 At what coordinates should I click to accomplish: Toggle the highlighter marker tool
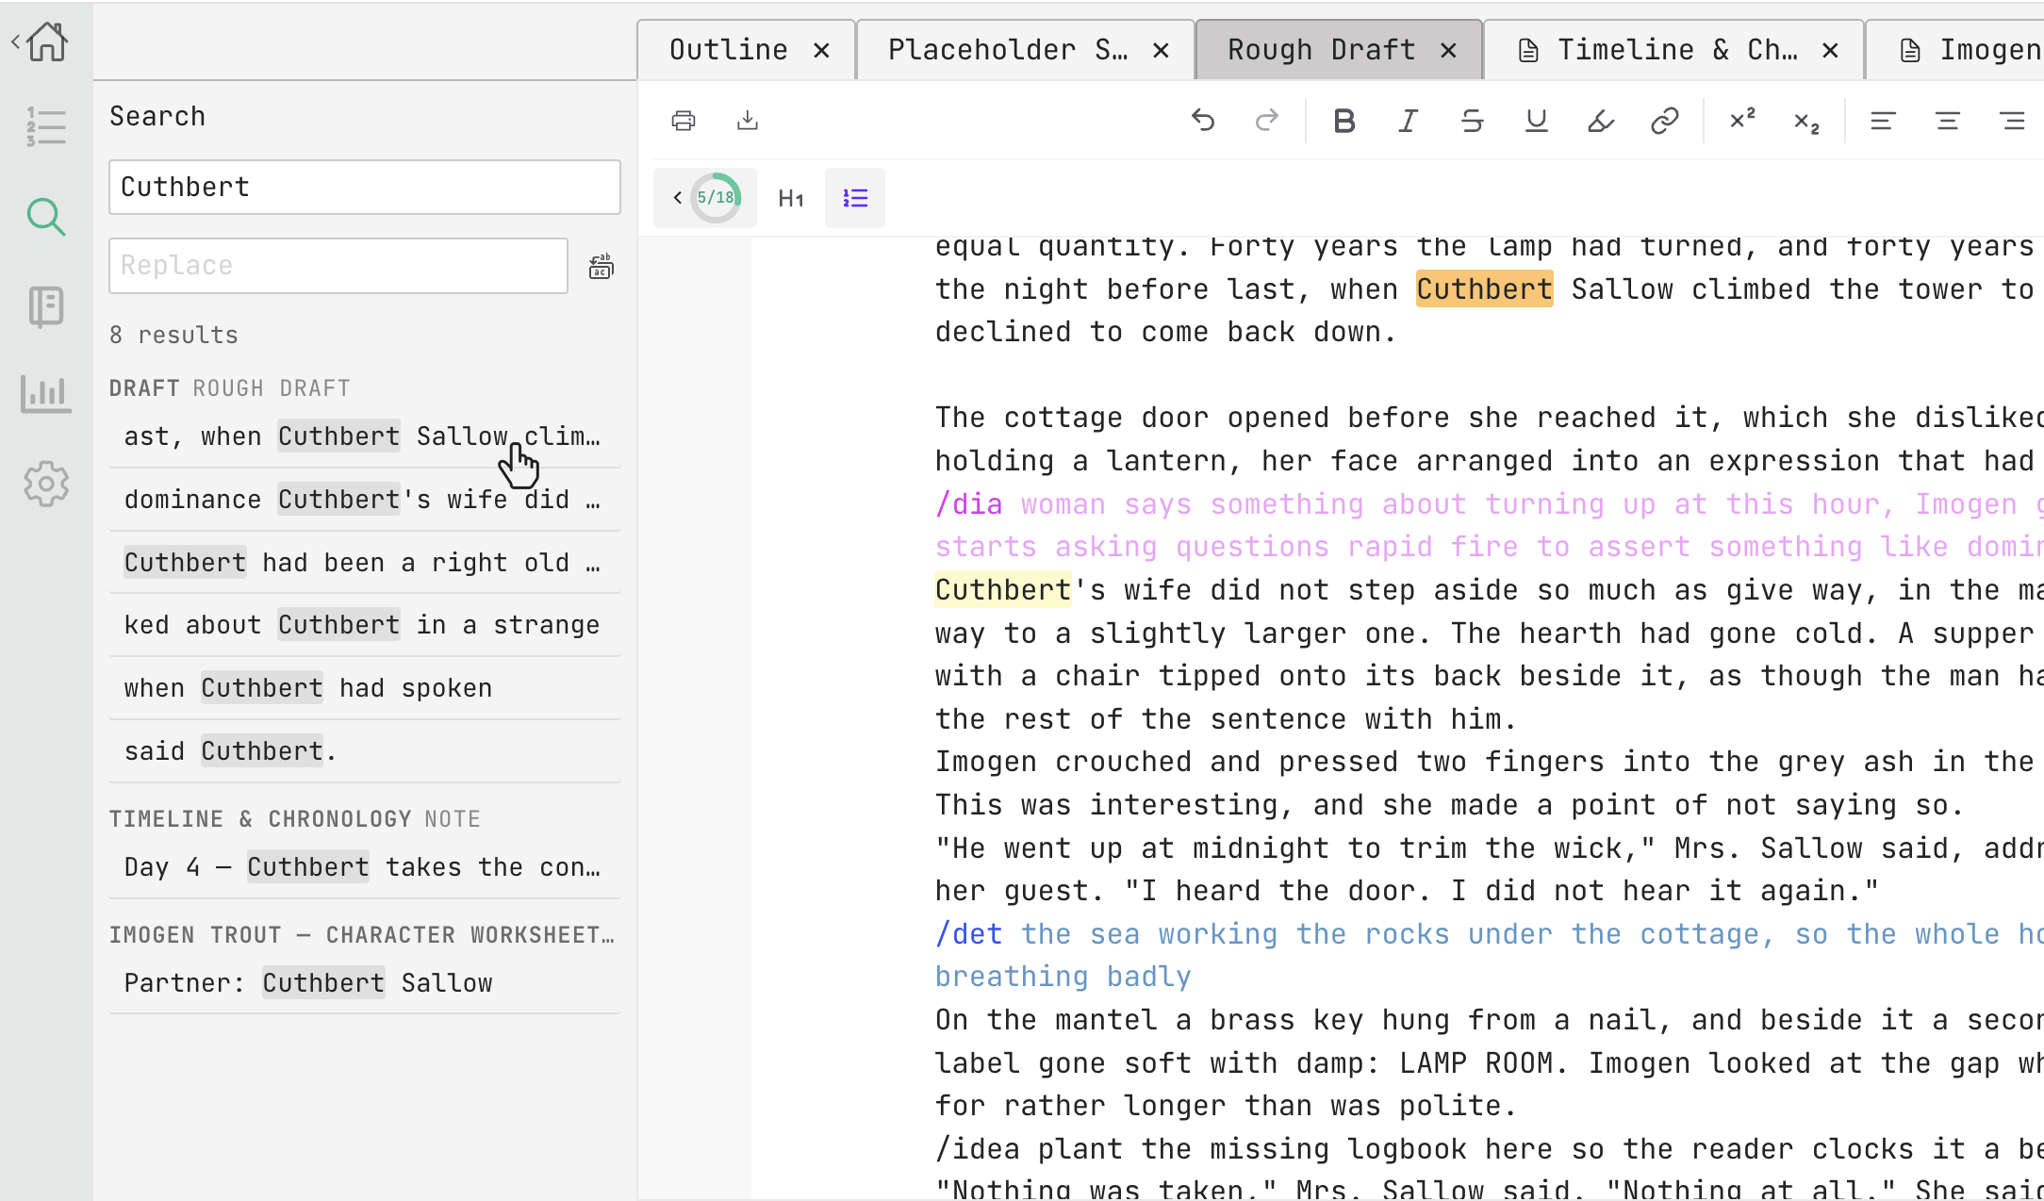(1601, 121)
